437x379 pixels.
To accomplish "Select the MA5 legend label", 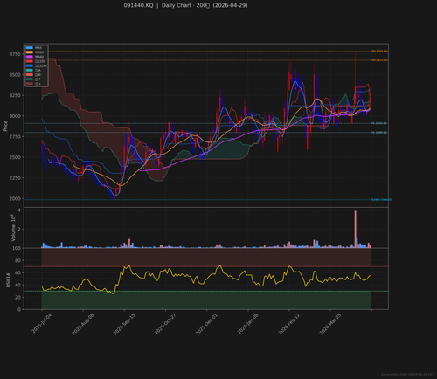I will 38,47.
